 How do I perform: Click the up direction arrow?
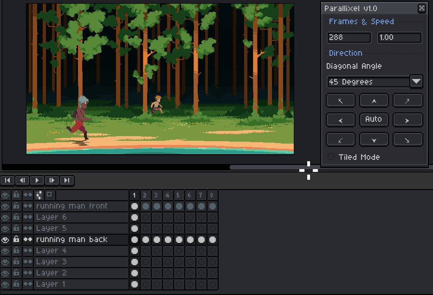(x=374, y=101)
